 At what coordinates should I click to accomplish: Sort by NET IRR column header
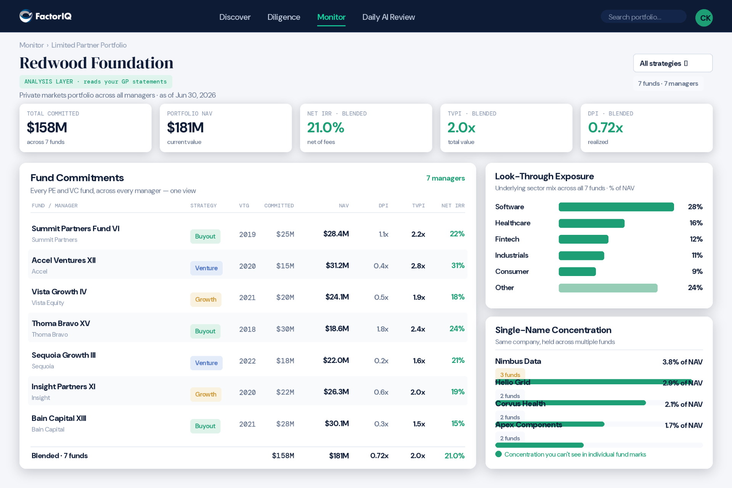tap(453, 205)
